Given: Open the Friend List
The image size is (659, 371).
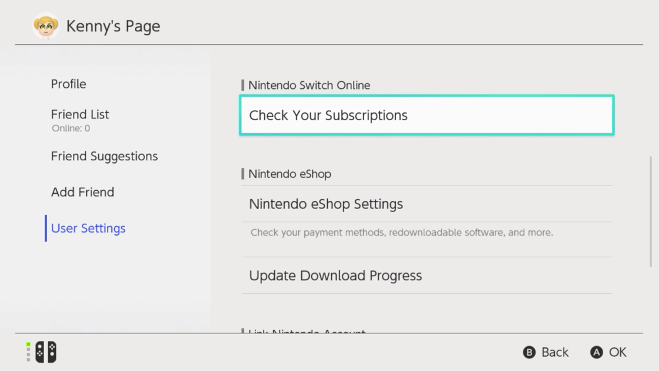Looking at the screenshot, I should click(80, 115).
